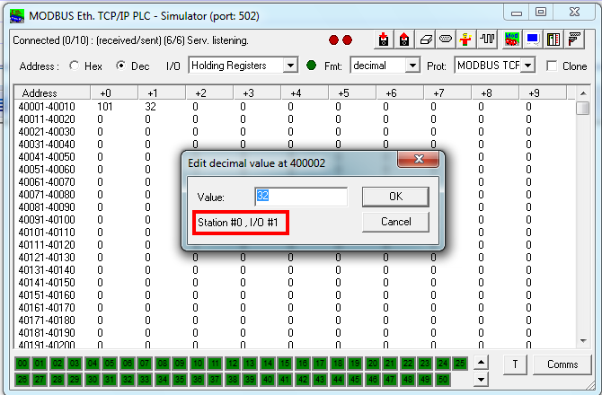602x395 pixels.
Task: Select row label 40101-40110
Action: [x=47, y=233]
